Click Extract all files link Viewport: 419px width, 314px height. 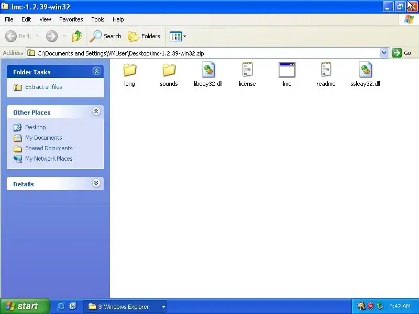43,87
